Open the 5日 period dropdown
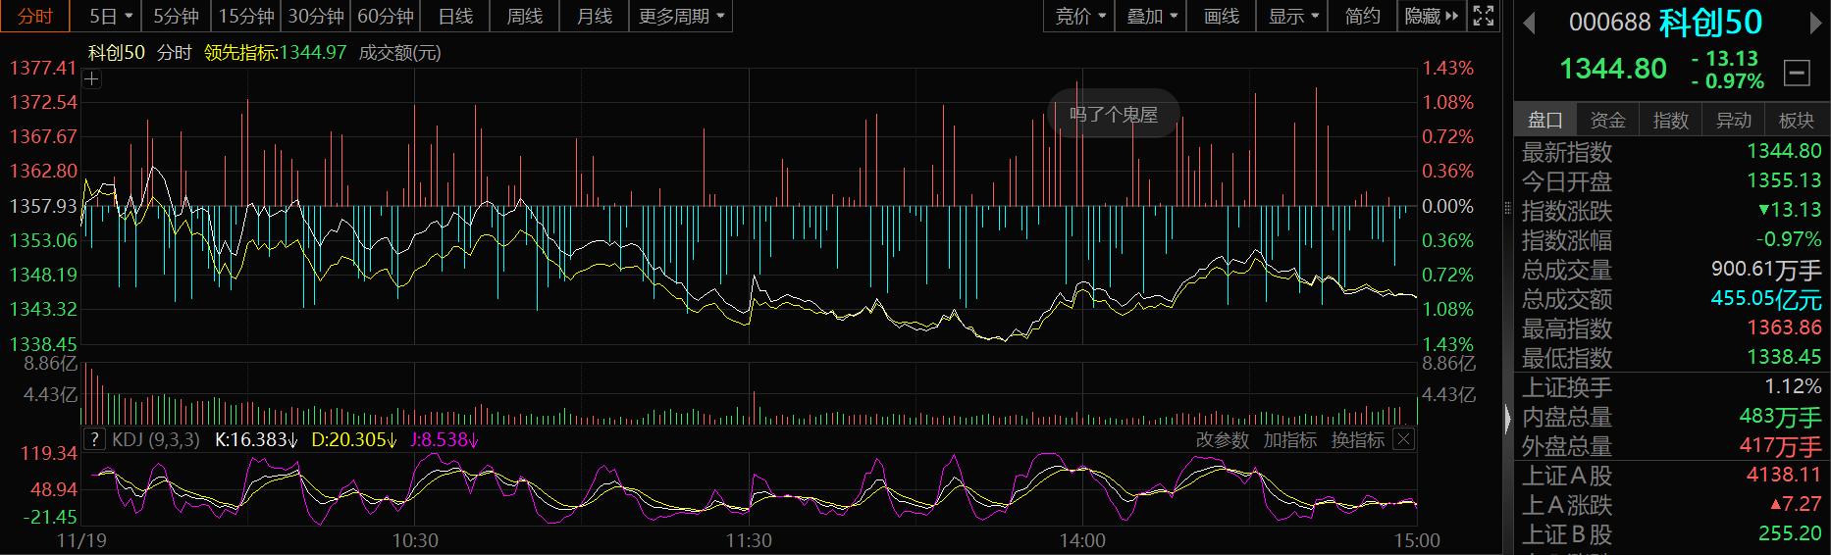 pyautogui.click(x=110, y=16)
